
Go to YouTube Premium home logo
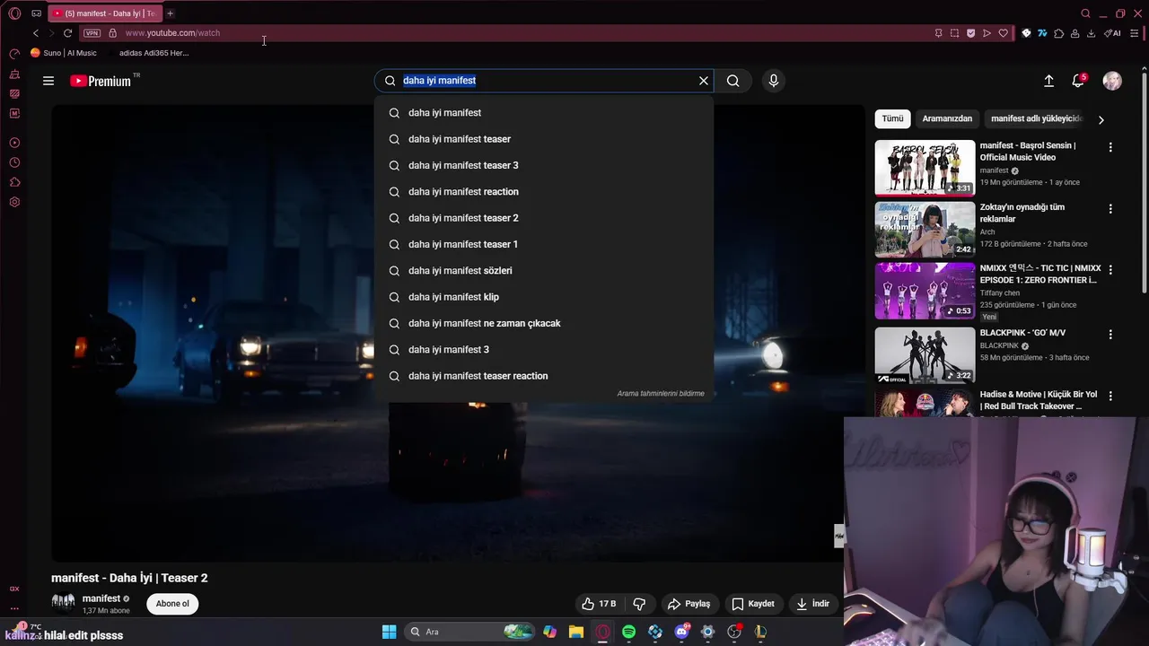(x=101, y=81)
